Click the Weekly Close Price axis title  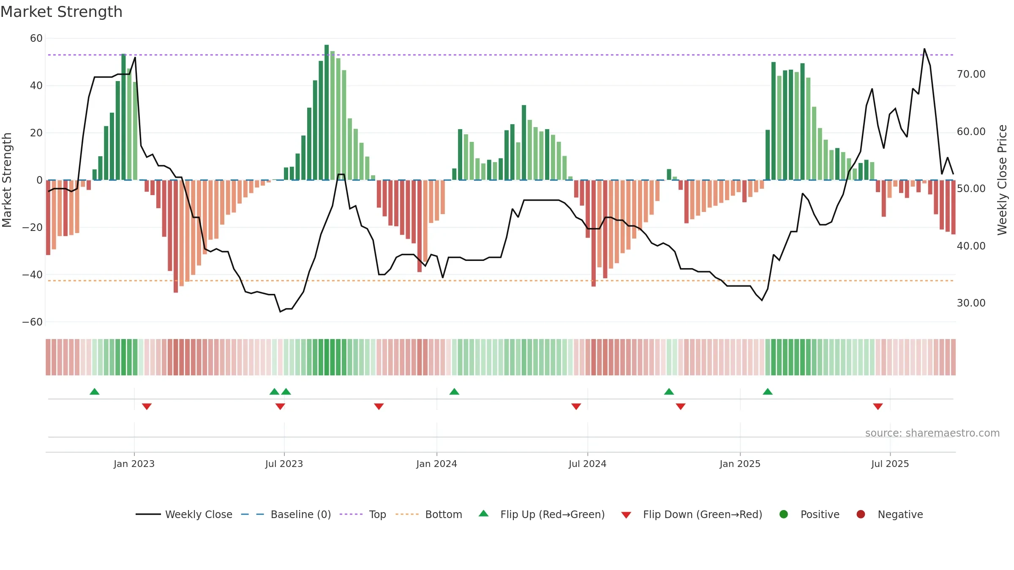[1002, 180]
